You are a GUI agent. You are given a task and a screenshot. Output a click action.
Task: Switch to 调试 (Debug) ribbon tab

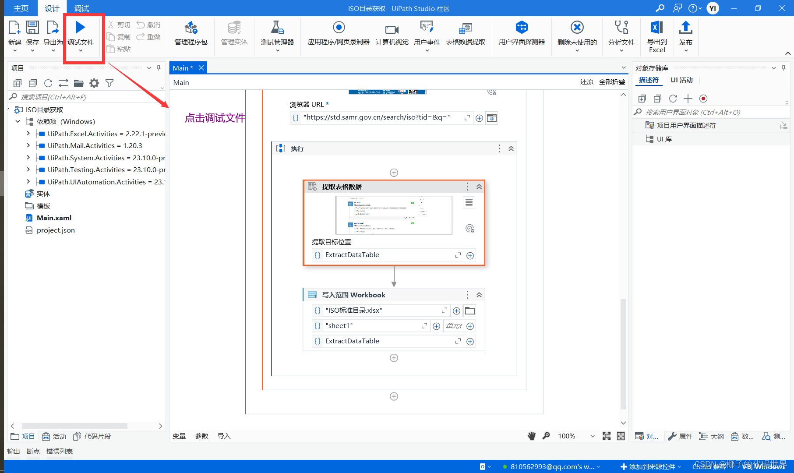coord(81,8)
